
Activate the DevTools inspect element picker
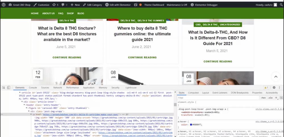pos(4,88)
